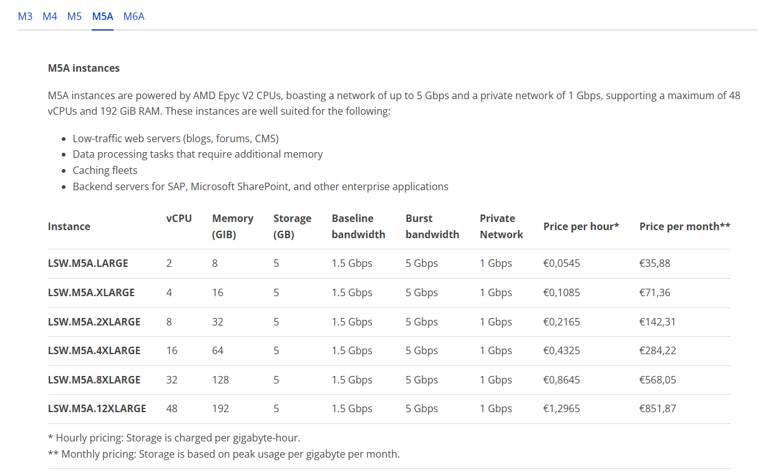
Task: Click the Instance column header
Action: click(69, 226)
